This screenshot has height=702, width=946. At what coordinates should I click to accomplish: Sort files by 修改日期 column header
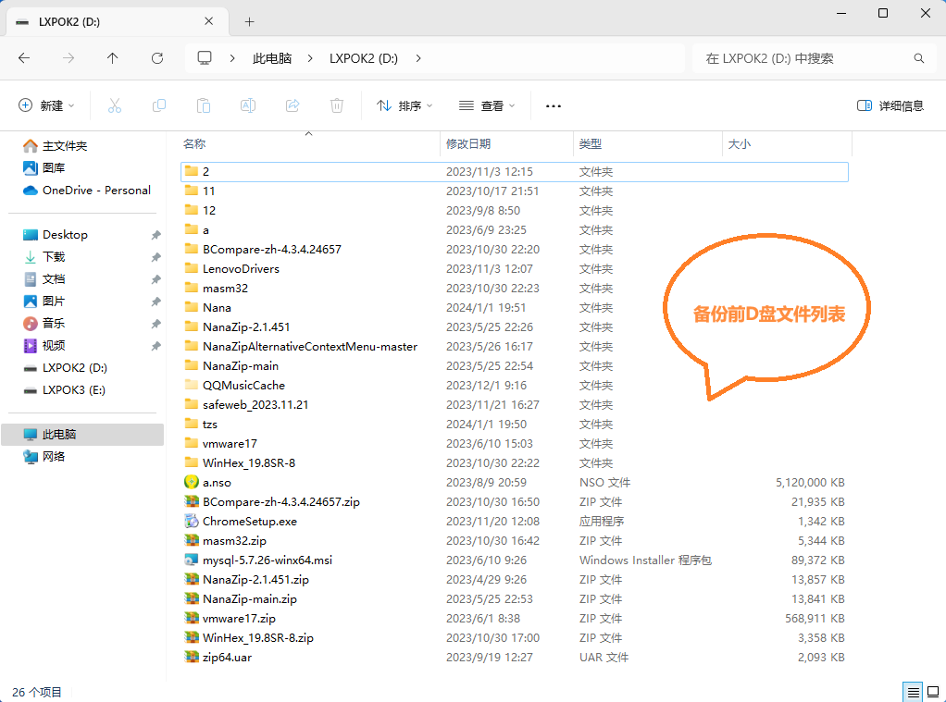pyautogui.click(x=468, y=144)
